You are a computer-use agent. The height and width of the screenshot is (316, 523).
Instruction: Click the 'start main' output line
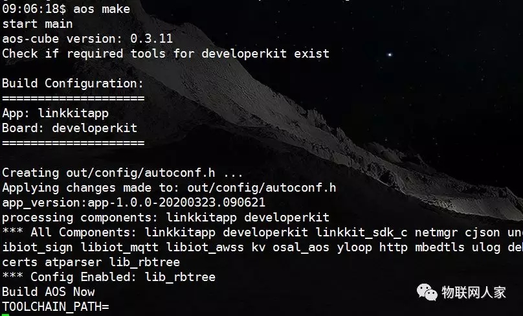38,24
